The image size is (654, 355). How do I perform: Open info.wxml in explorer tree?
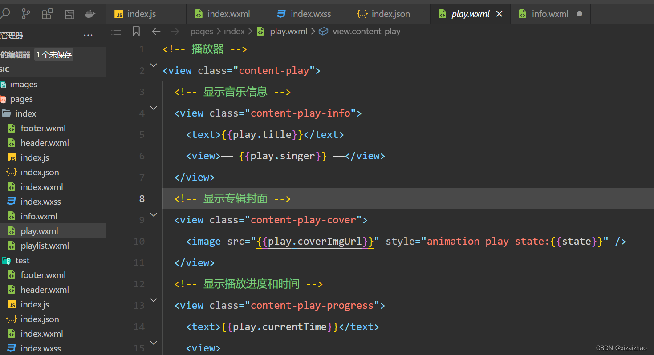[x=53, y=216]
